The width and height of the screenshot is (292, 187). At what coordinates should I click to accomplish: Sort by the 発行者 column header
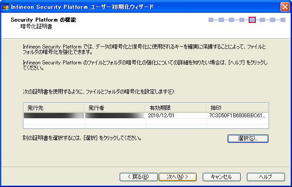115,108
